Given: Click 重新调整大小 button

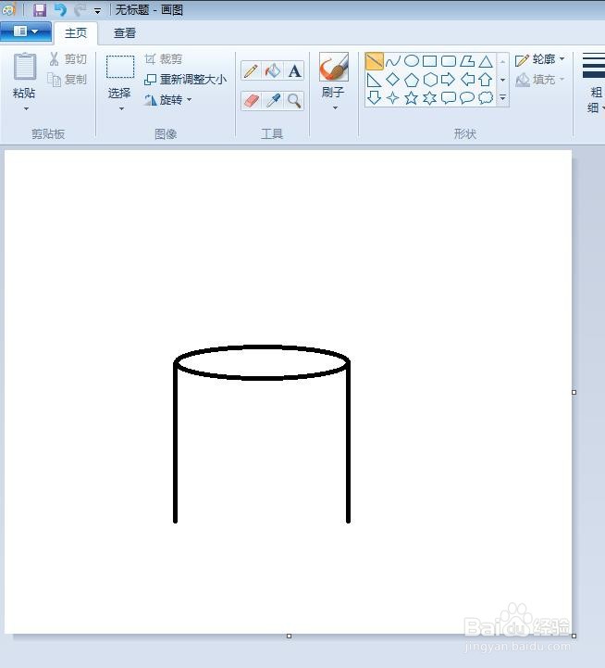Looking at the screenshot, I should tap(186, 80).
